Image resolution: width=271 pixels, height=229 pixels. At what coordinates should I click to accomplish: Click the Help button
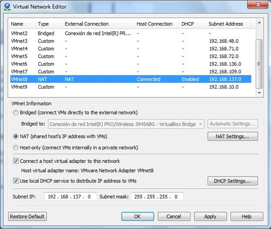click(x=247, y=217)
